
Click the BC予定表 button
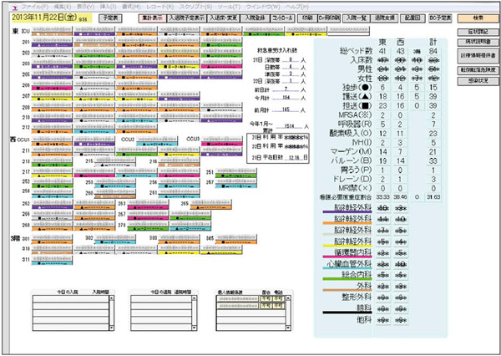[440, 18]
